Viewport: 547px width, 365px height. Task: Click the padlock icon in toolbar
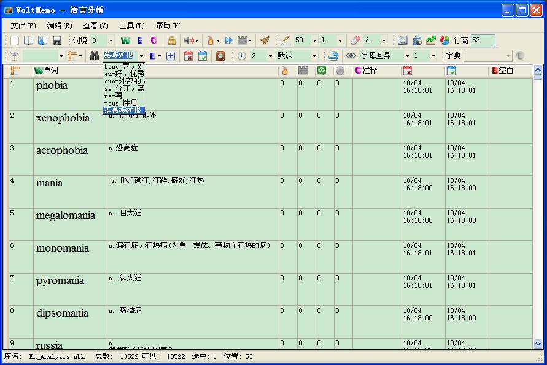tap(172, 40)
